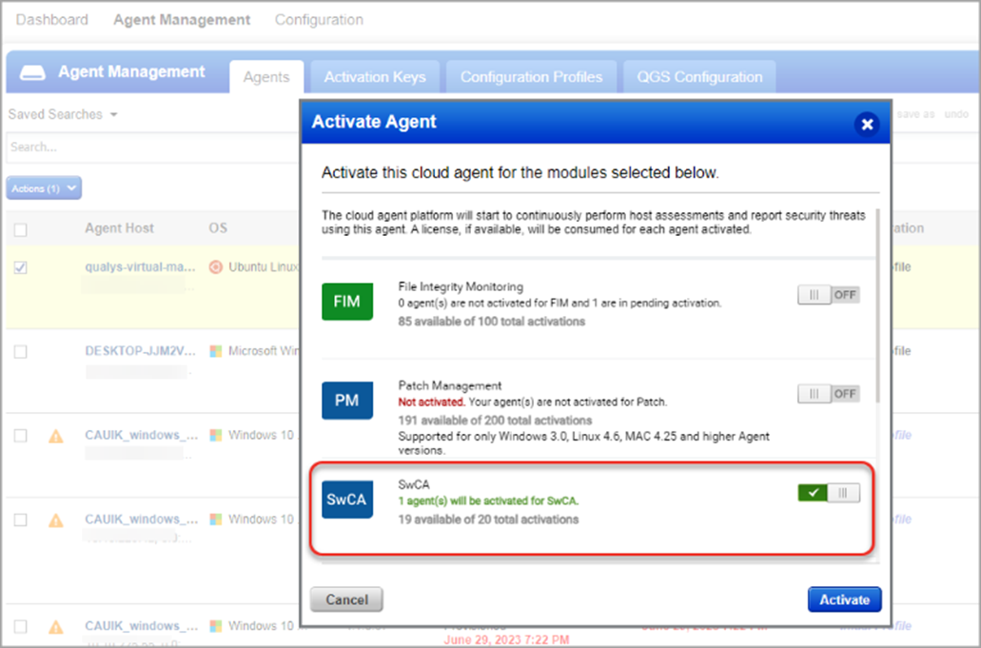Check the third row CAUIK_windows agent checkbox

click(x=21, y=436)
